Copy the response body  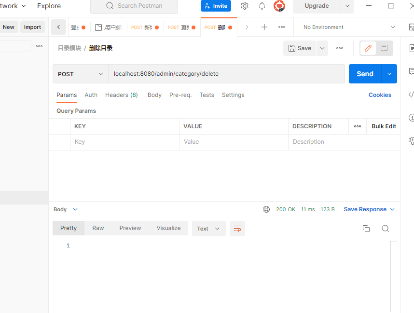(366, 229)
